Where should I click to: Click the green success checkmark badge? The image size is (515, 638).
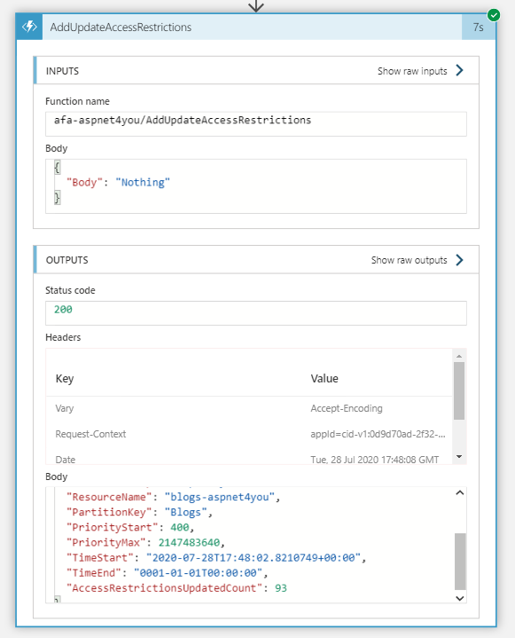point(494,15)
